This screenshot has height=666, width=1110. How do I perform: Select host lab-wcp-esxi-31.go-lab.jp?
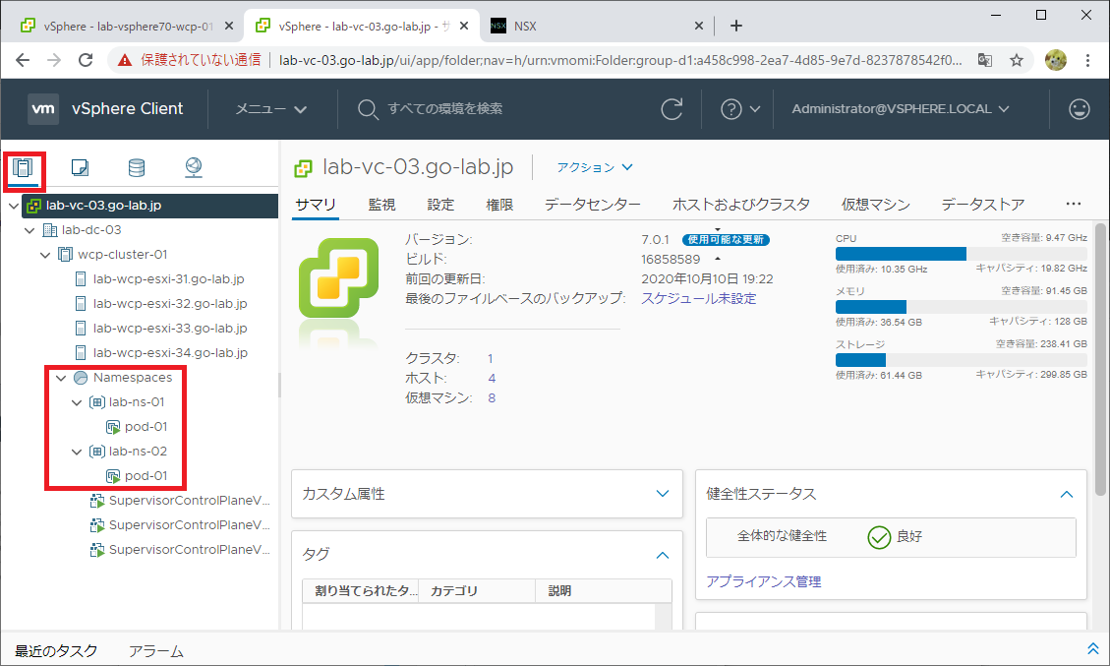[168, 279]
